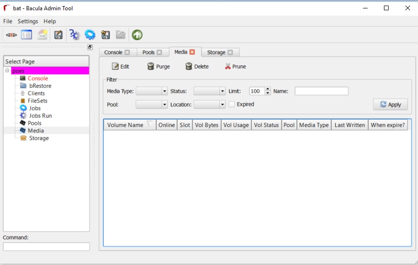Screen dimensions: 418x265
Task: Close the Console tab
Action: coord(127,52)
